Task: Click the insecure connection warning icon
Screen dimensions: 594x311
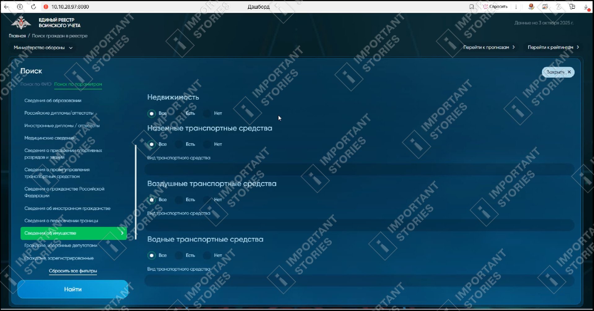Action: click(46, 7)
